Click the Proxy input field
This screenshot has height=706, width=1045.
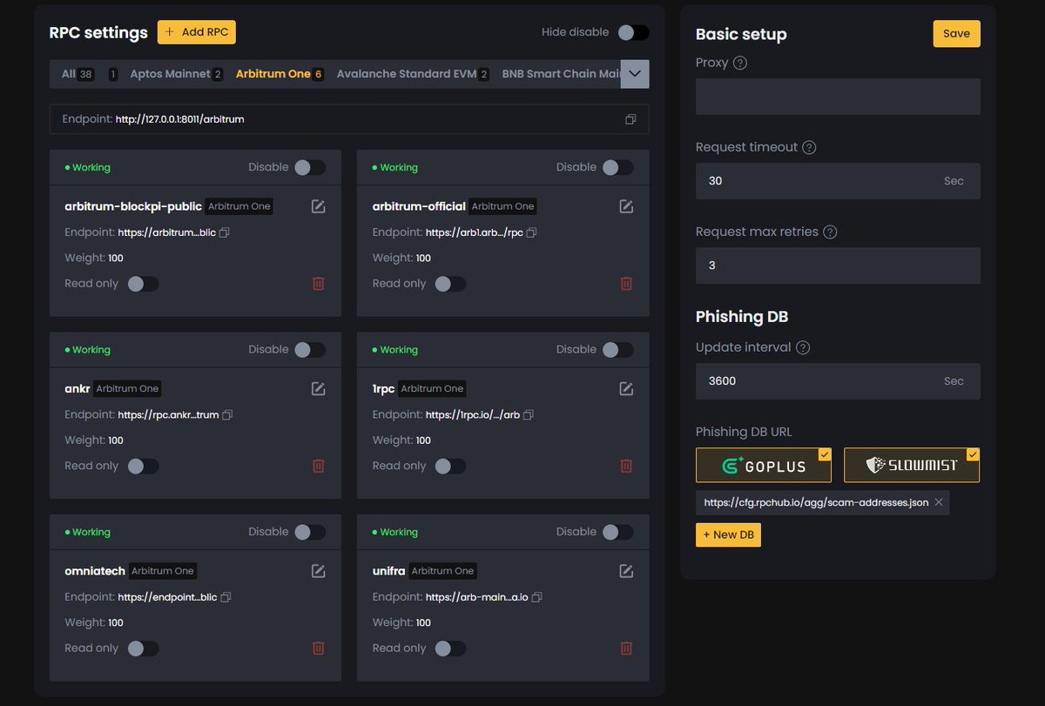(x=837, y=96)
